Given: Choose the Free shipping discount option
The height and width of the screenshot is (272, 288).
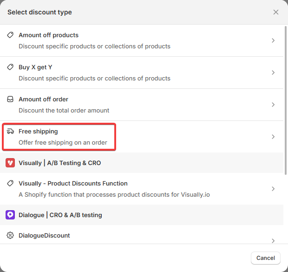Looking at the screenshot, I should pos(142,137).
